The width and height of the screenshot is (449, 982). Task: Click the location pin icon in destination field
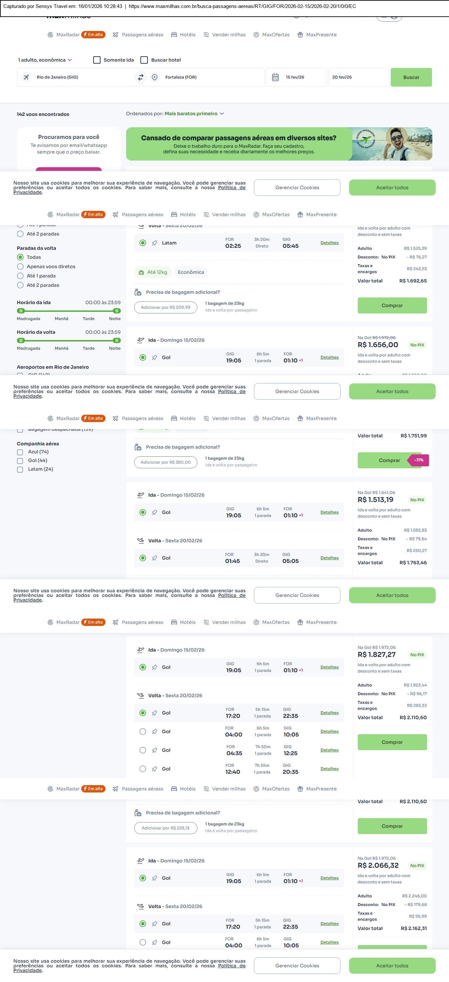click(x=155, y=77)
